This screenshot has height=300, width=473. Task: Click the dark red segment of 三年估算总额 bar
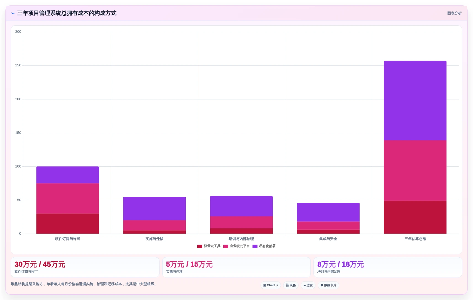pos(415,217)
